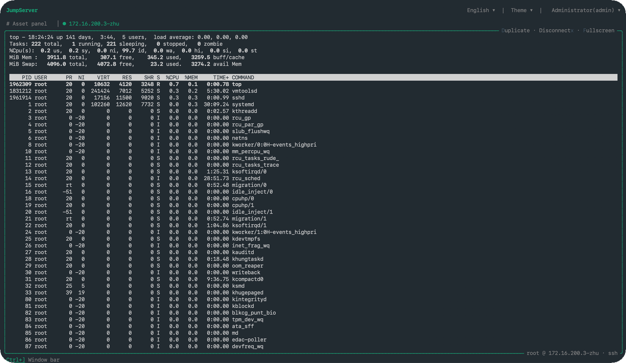Click the %CPU column header
The width and height of the screenshot is (626, 363).
(172, 77)
